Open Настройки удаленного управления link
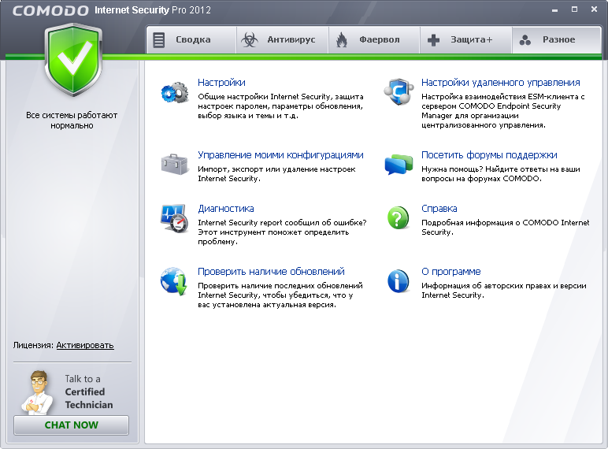This screenshot has width=608, height=449. click(501, 83)
